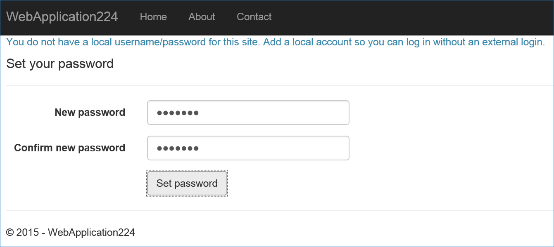Image resolution: width=554 pixels, height=247 pixels.
Task: Click WebApplication224 text in the footer
Action: click(x=91, y=232)
